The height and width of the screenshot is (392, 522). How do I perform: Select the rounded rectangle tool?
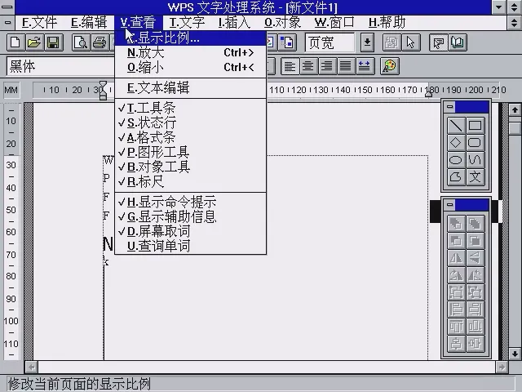click(x=475, y=143)
